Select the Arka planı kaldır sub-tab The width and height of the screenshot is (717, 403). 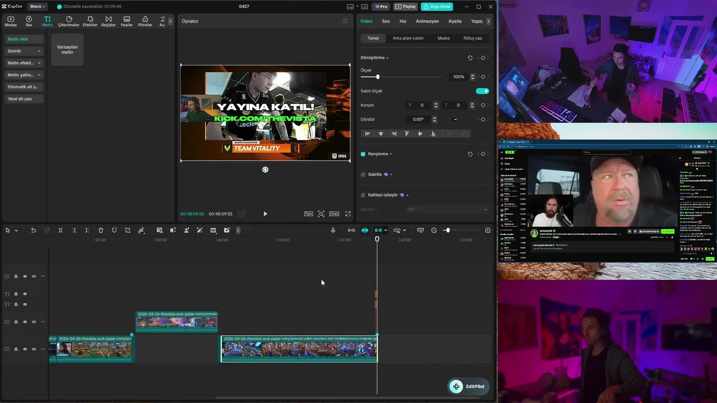(408, 38)
